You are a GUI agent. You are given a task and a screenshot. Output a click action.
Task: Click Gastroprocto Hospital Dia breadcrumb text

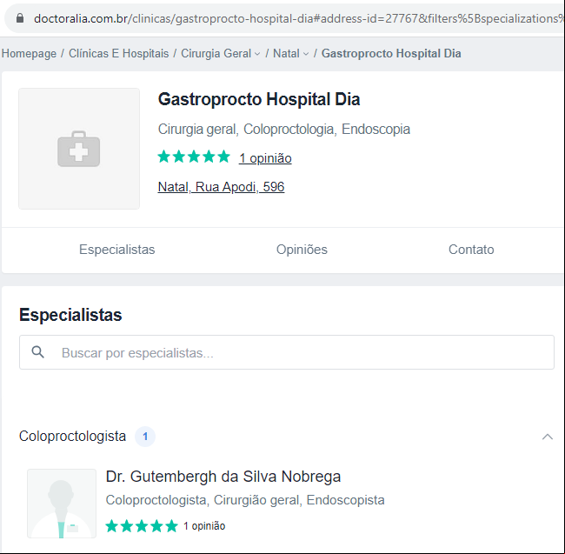click(391, 53)
